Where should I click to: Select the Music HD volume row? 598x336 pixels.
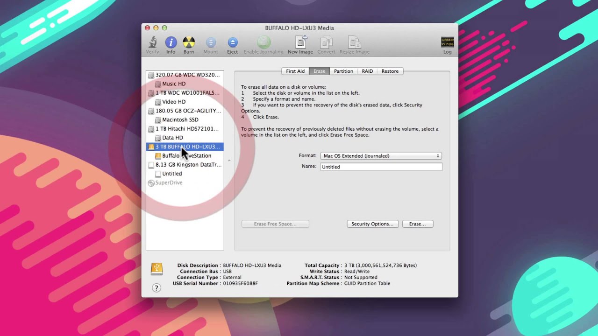[185, 84]
